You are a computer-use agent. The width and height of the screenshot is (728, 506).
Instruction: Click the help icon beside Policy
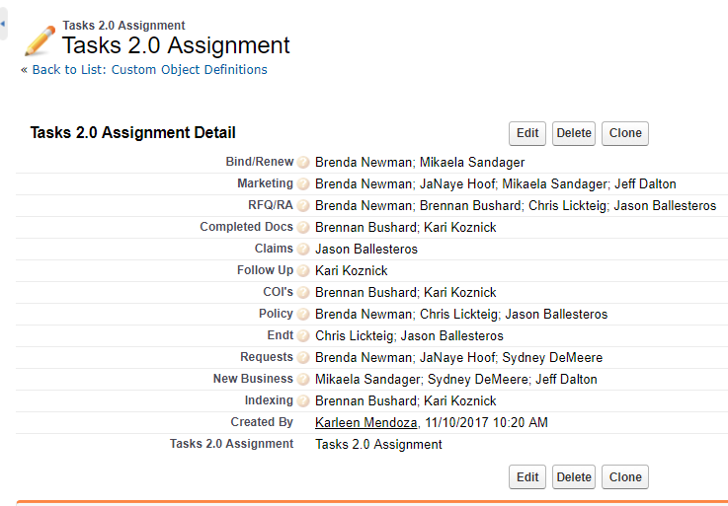click(303, 315)
